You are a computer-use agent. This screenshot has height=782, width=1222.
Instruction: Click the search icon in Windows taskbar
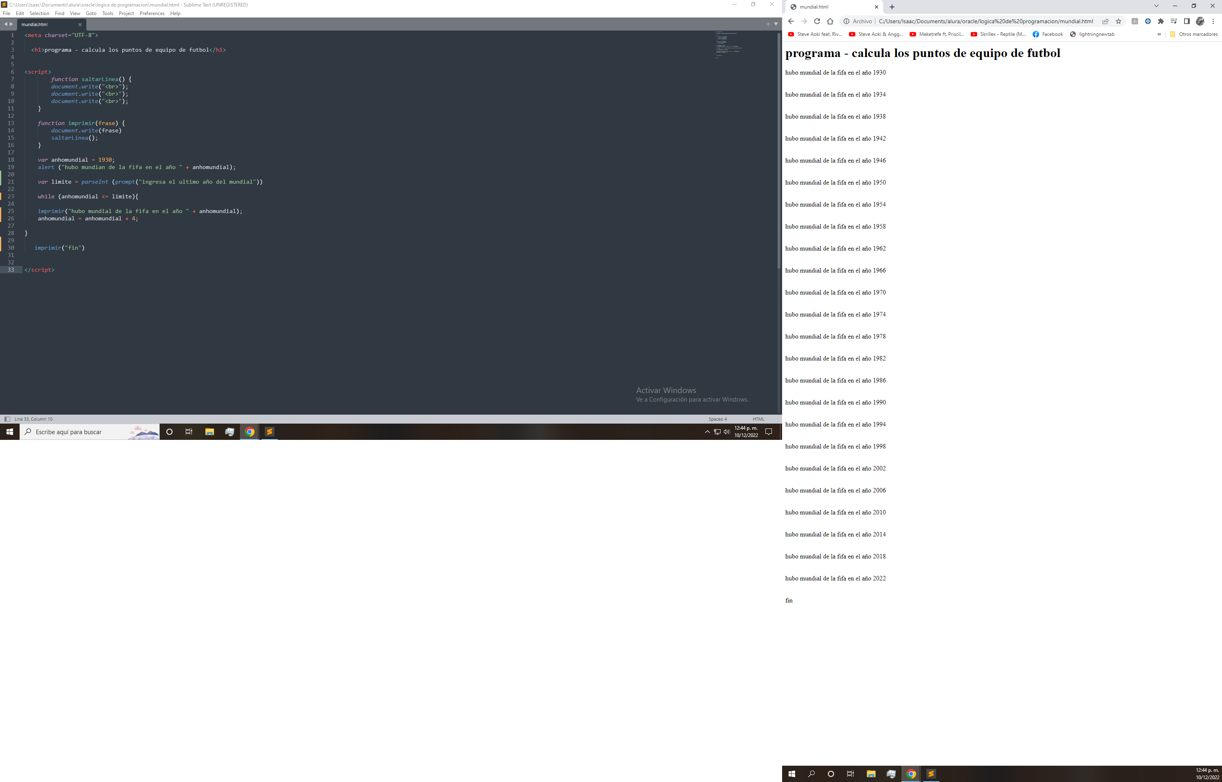point(26,432)
